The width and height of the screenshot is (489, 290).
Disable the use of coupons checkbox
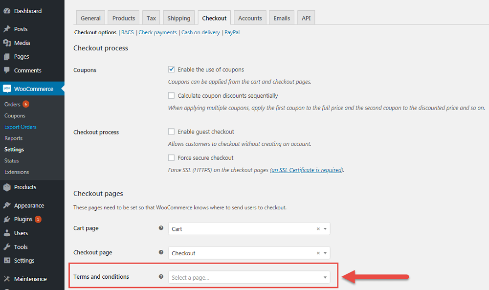click(x=171, y=69)
